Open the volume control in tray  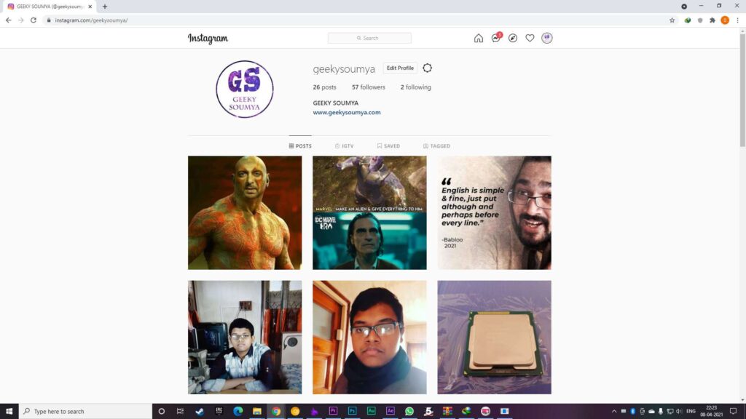[679, 411]
